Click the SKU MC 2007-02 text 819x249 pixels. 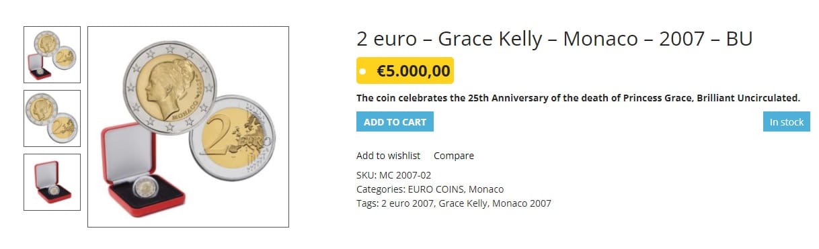393,175
